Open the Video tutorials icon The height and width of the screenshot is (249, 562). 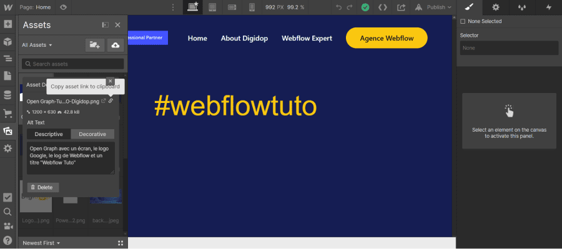coord(7,226)
